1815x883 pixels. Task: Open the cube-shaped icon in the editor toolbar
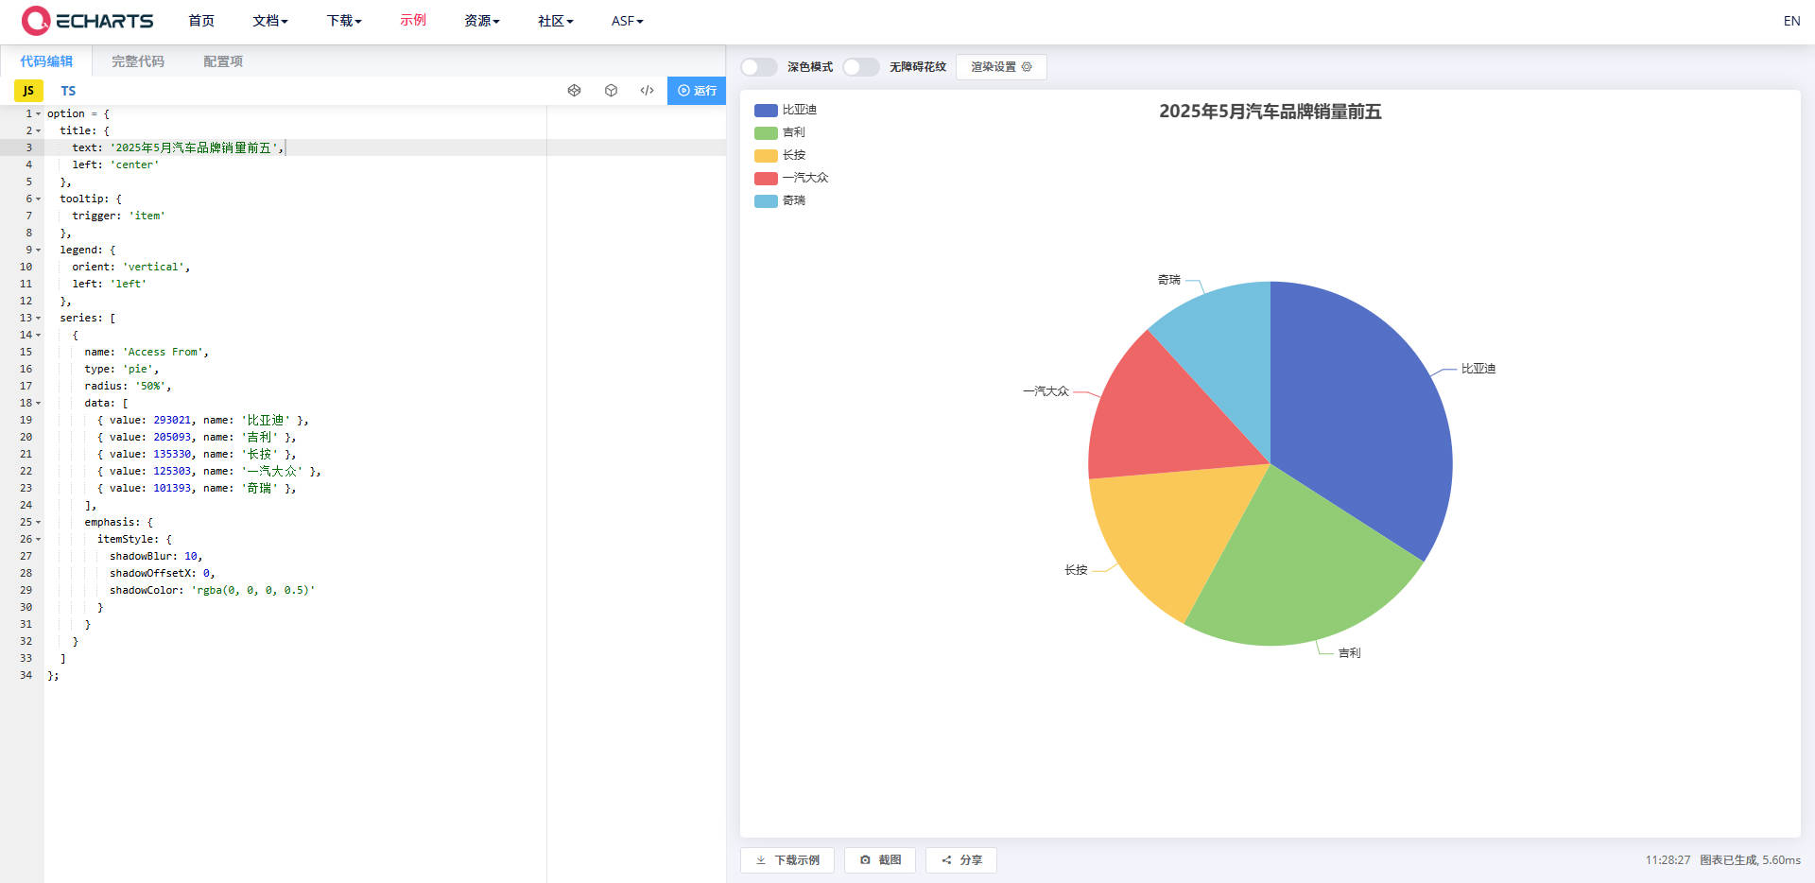[611, 91]
